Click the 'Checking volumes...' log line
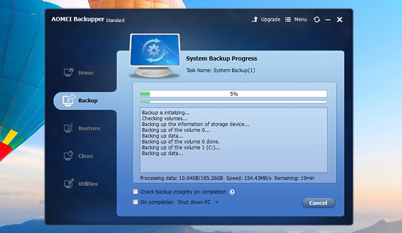 (165, 118)
